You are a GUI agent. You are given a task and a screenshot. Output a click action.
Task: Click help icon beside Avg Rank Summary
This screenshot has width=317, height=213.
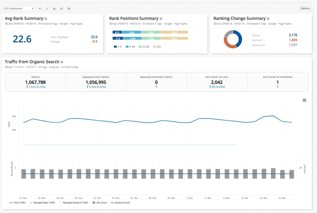46,19
